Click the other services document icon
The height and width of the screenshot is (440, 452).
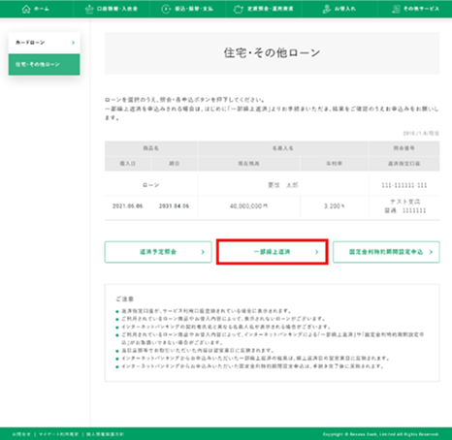(x=396, y=9)
